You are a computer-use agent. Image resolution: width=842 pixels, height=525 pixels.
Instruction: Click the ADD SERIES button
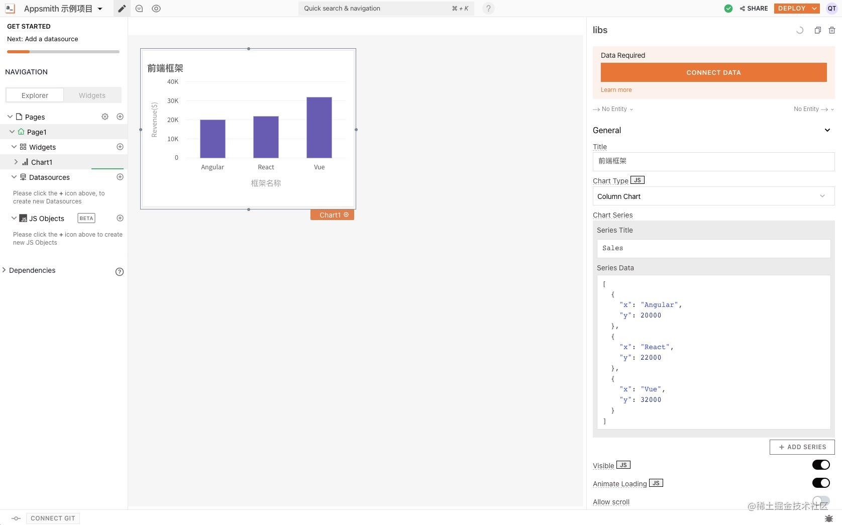[x=802, y=447]
